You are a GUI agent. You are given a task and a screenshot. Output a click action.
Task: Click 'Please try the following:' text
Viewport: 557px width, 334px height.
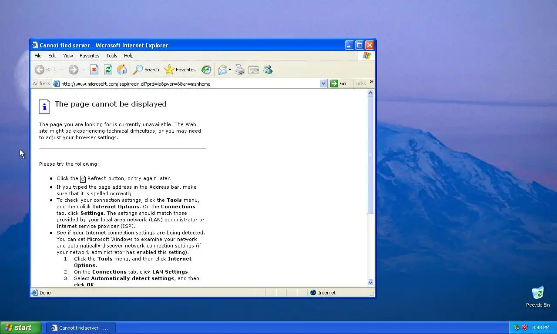pyautogui.click(x=69, y=164)
